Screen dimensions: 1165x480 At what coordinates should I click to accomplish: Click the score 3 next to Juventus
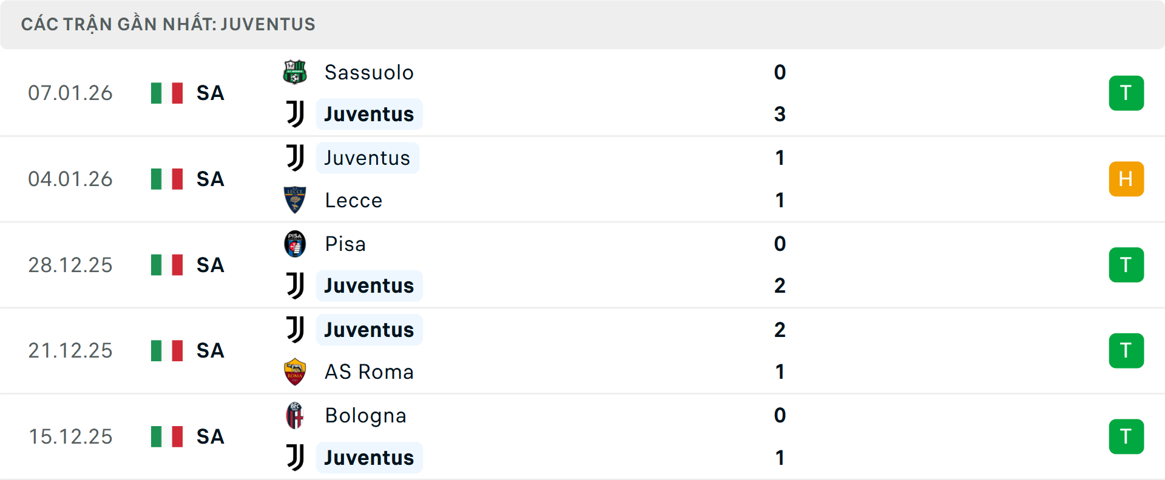click(780, 114)
